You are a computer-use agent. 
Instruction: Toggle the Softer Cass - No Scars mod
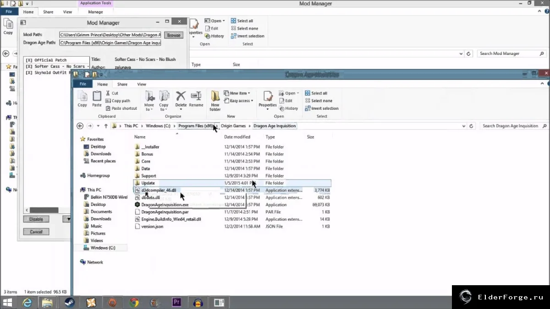click(x=57, y=66)
